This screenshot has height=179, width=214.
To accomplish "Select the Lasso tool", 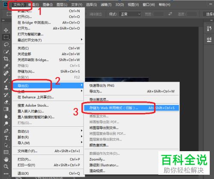I will [6, 45].
